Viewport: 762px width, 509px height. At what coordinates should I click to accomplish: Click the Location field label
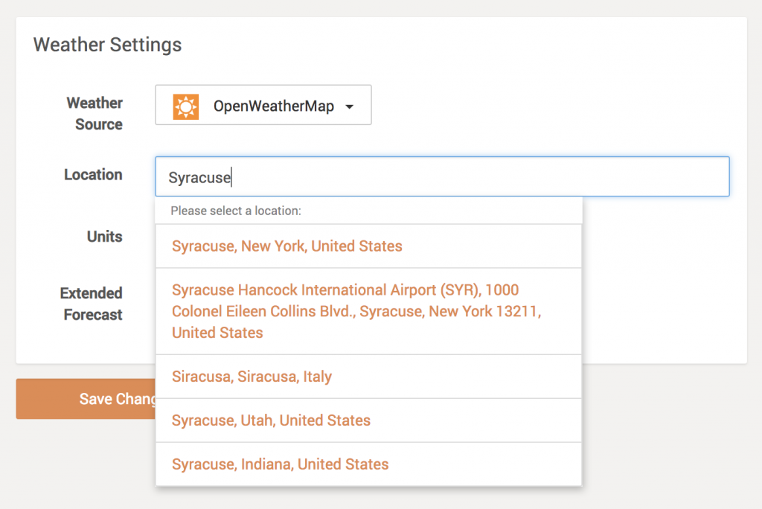[x=93, y=175]
